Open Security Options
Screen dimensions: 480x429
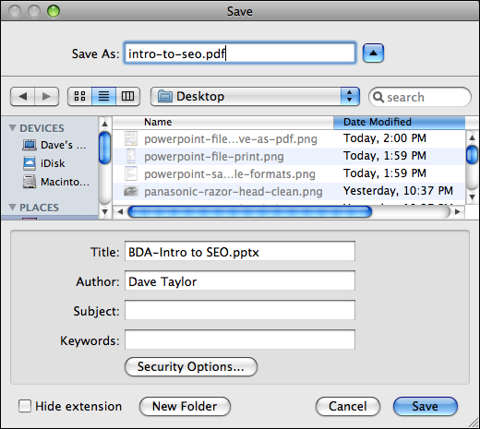191,366
